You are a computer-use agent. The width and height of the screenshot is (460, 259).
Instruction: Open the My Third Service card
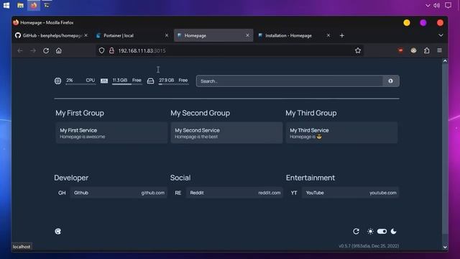341,133
